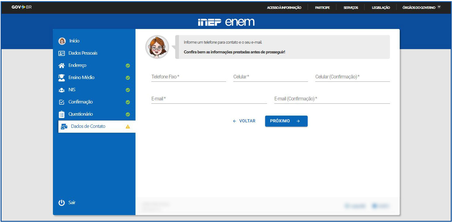Click the Endereço house icon

pyautogui.click(x=61, y=65)
